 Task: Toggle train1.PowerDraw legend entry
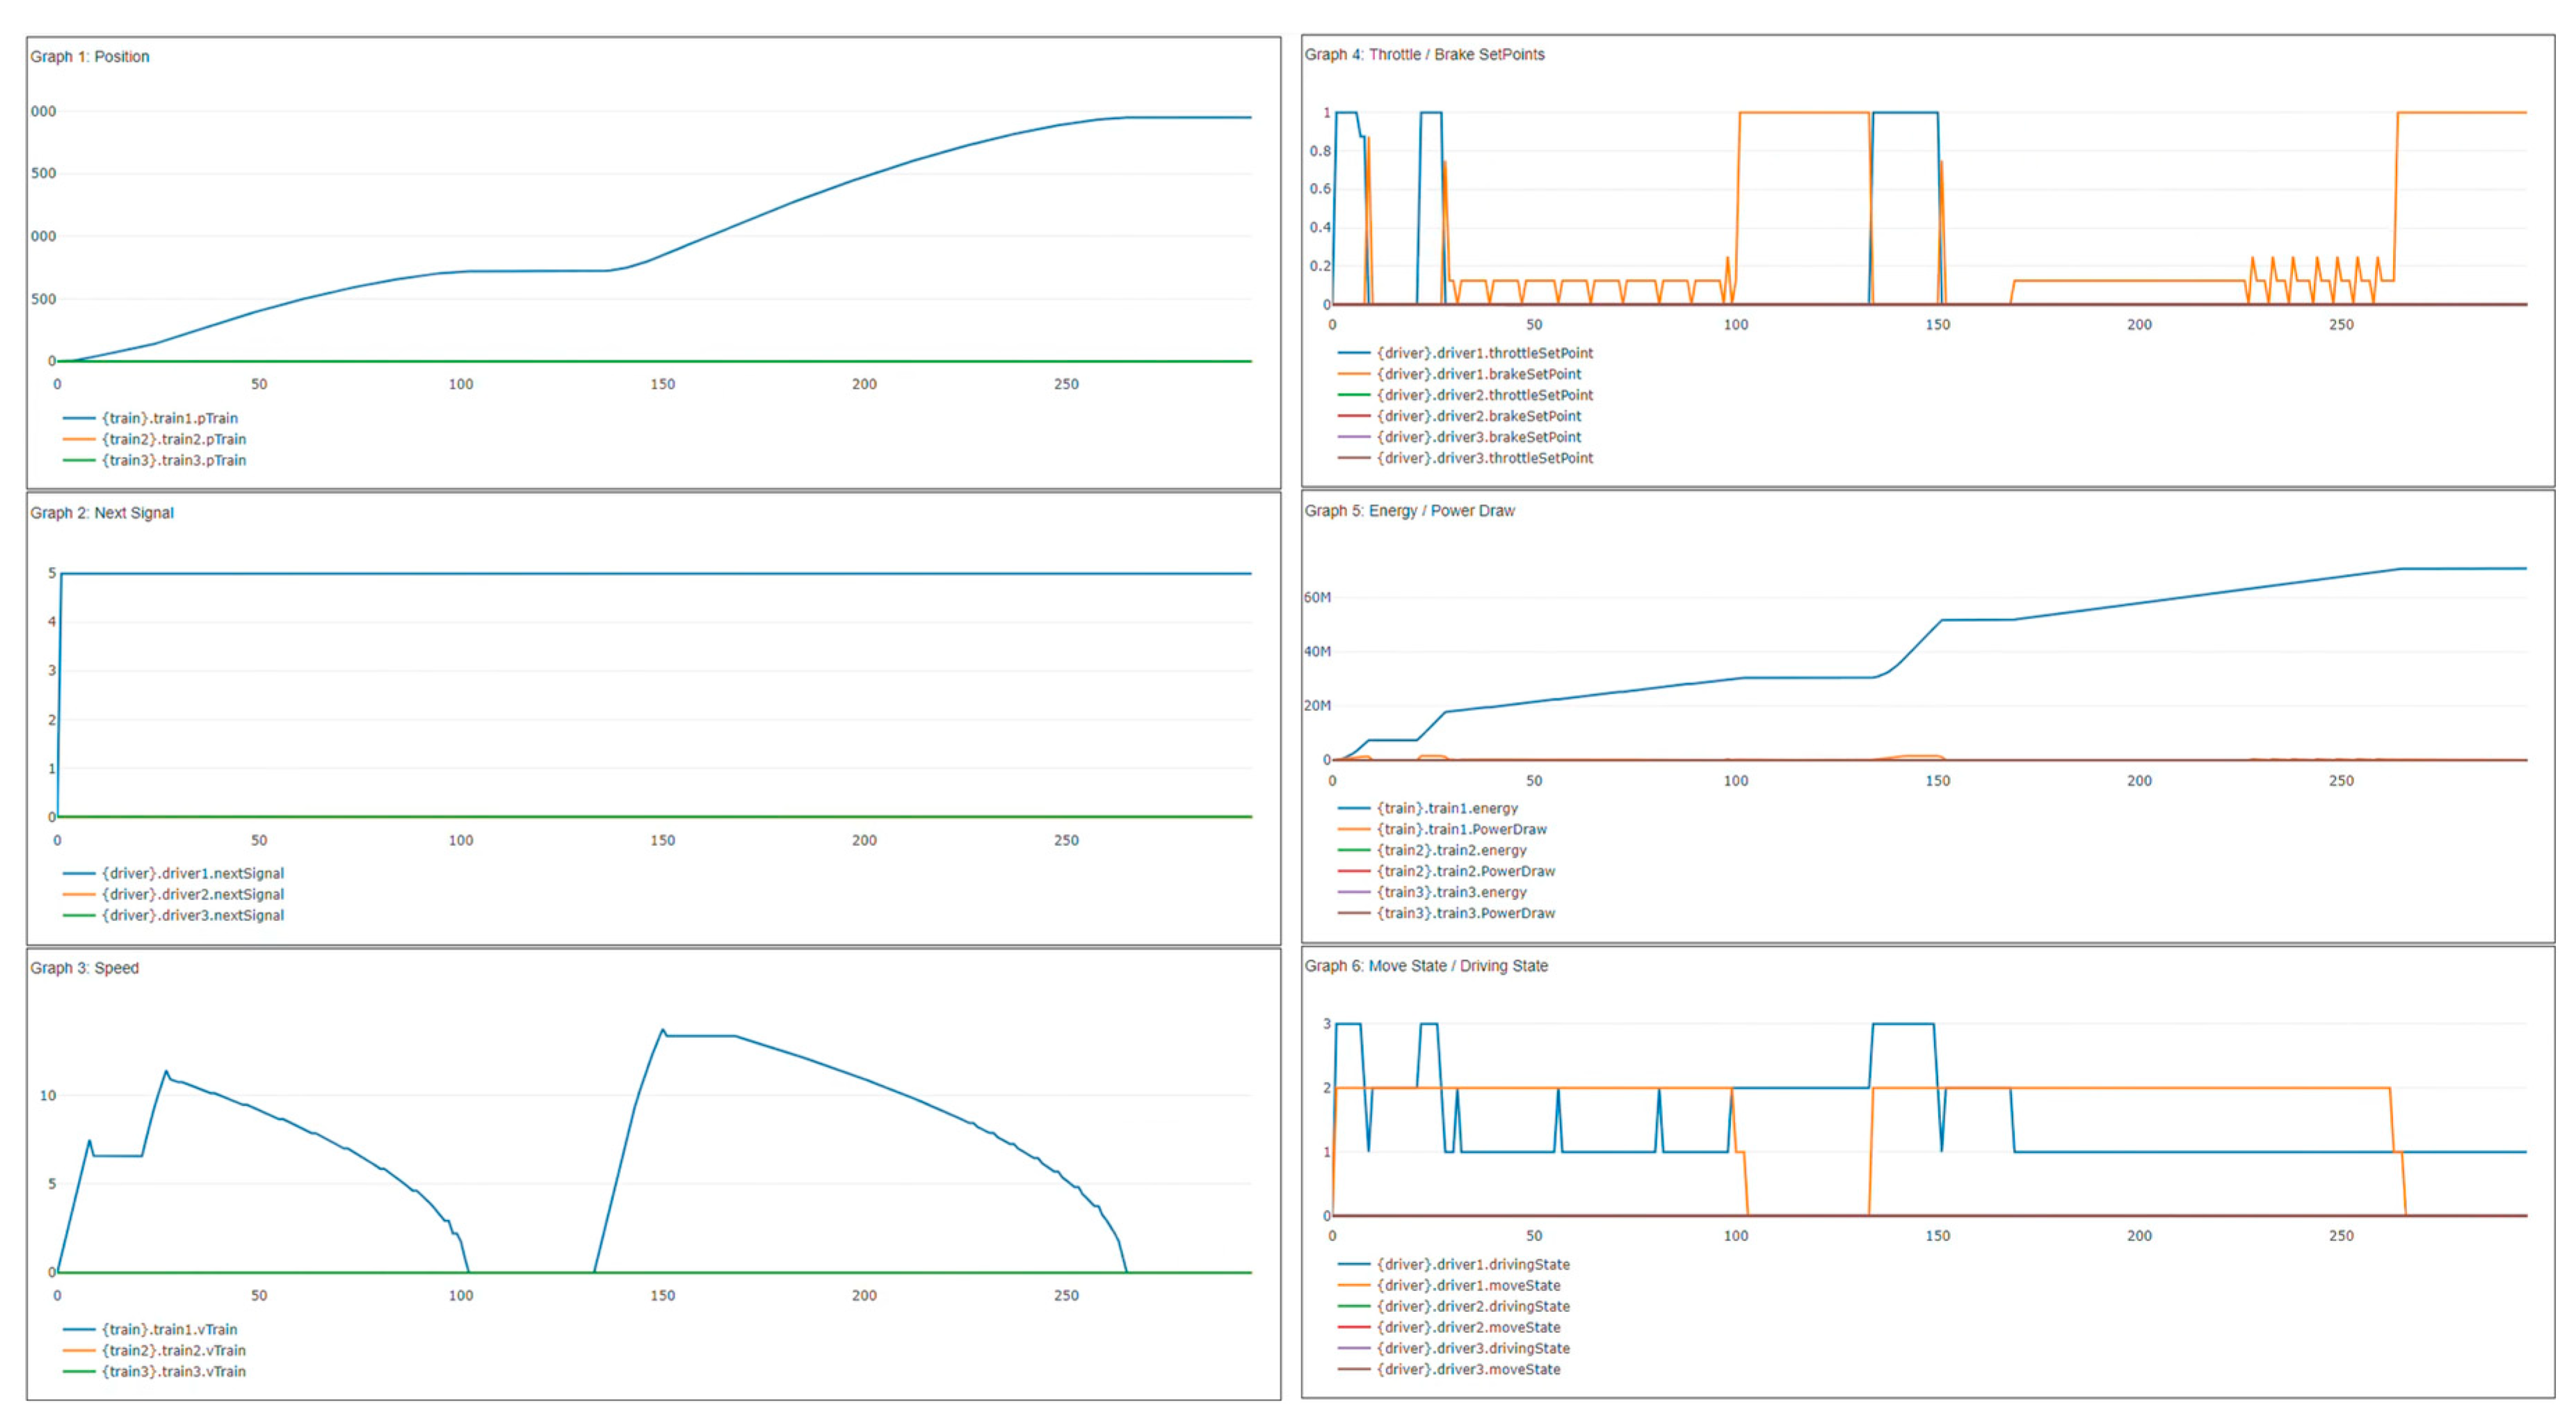click(1443, 829)
